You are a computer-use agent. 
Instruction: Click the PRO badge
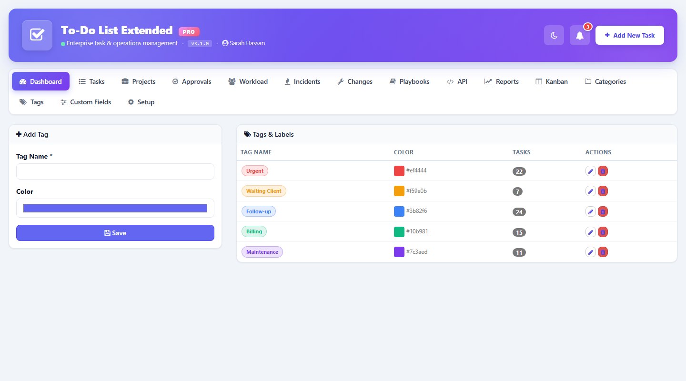[x=189, y=31]
